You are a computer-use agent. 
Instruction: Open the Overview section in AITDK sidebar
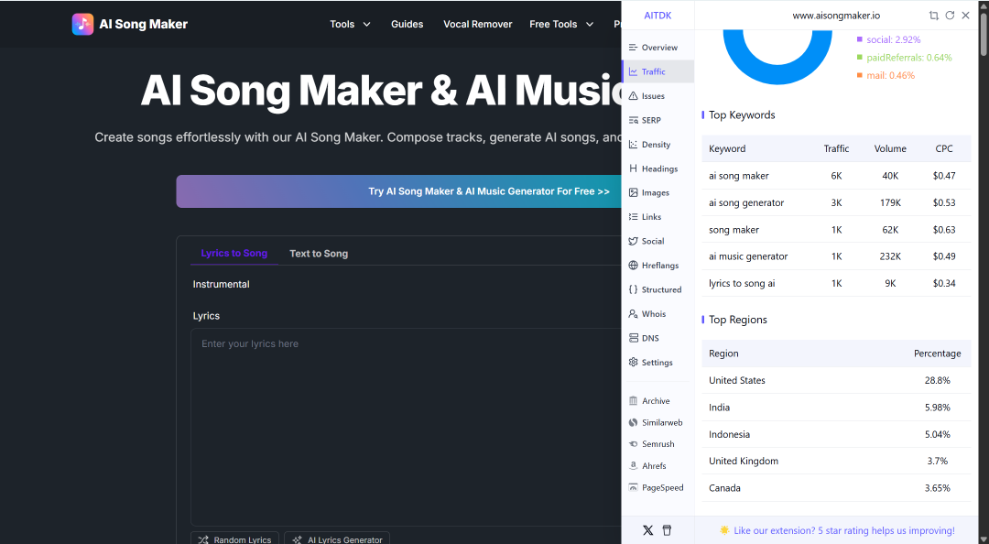tap(658, 48)
